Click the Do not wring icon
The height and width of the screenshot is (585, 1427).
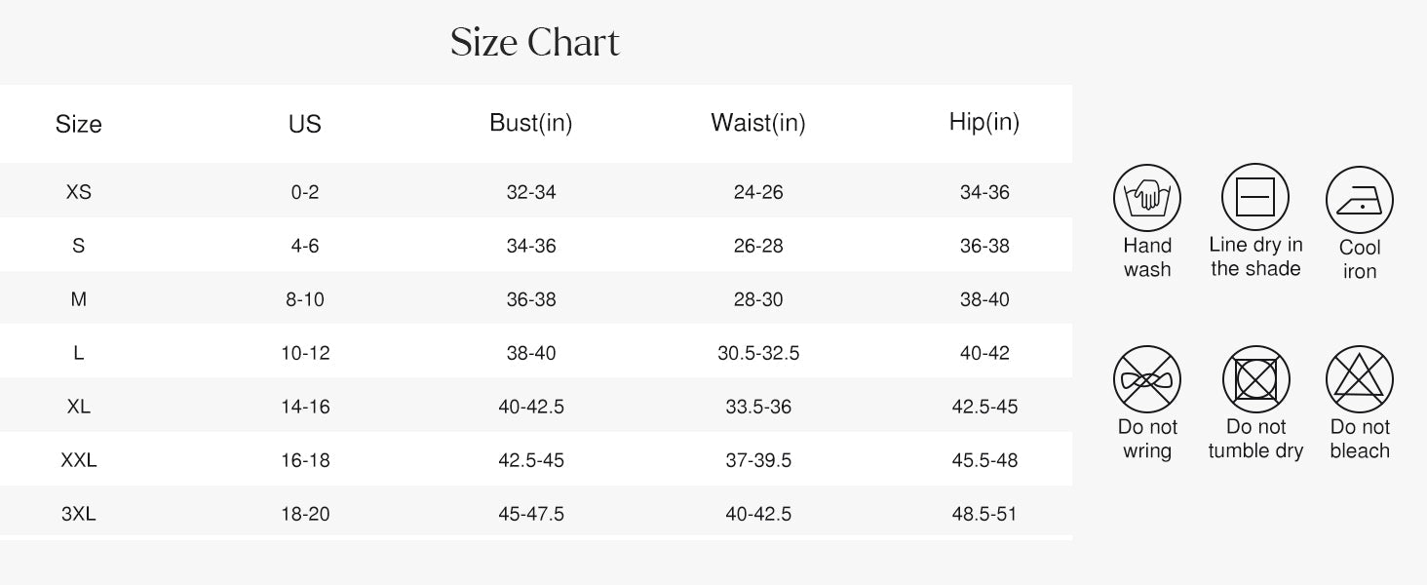click(1147, 379)
